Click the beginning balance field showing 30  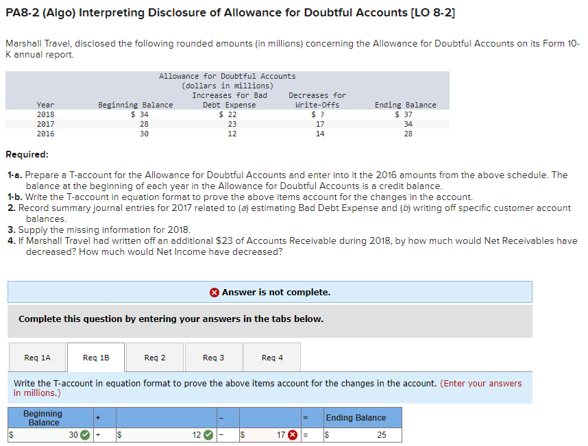51,435
